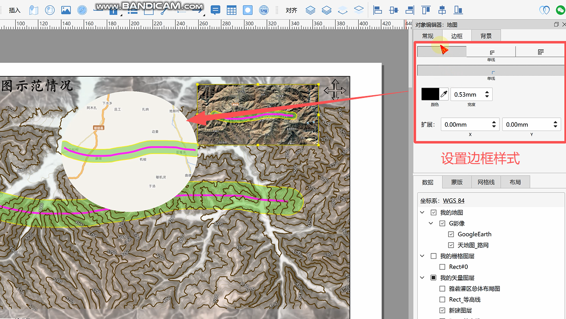This screenshot has height=319, width=566.
Task: Click the four-arrow move icon on the map
Action: (x=335, y=90)
